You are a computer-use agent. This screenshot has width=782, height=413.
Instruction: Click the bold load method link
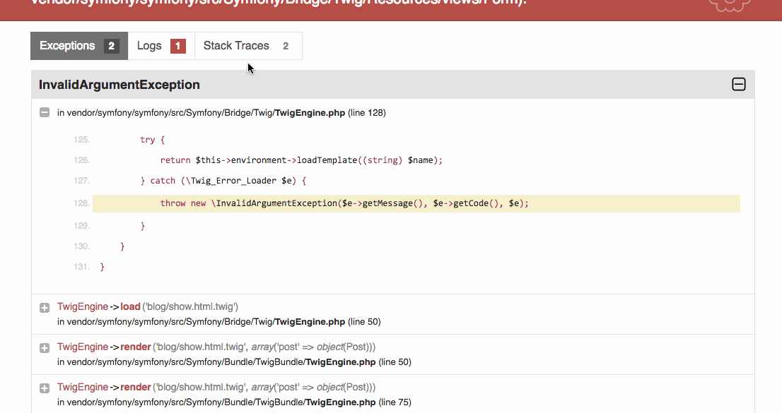pos(130,306)
